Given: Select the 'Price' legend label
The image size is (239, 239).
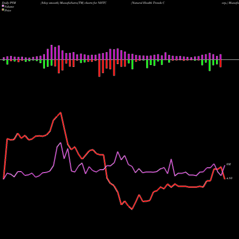Looking at the screenshot, I should coord(8,11).
